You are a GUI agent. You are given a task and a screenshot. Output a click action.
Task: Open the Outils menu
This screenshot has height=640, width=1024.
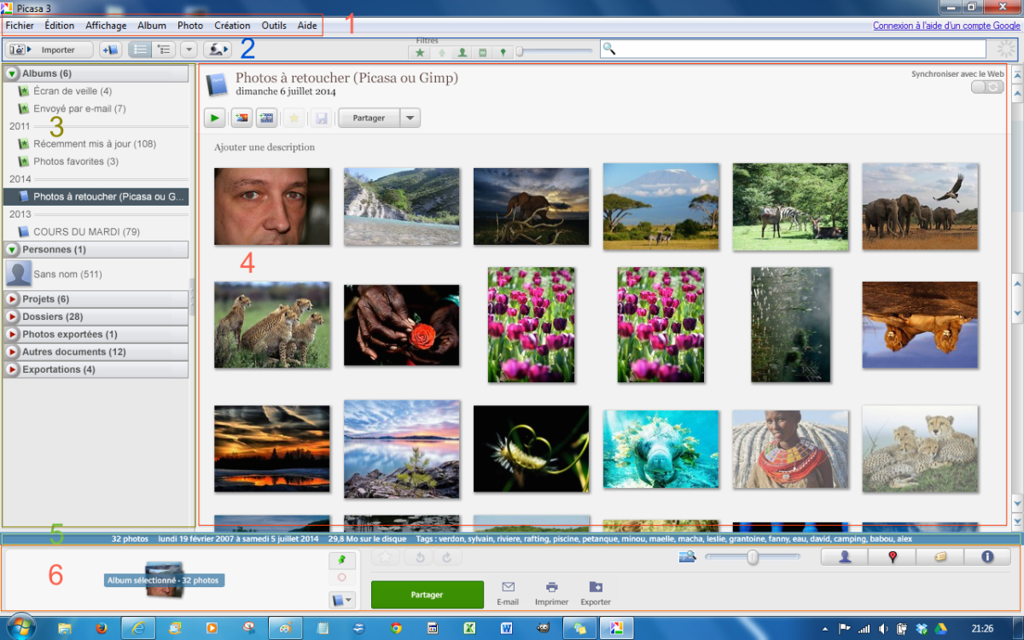coord(274,26)
